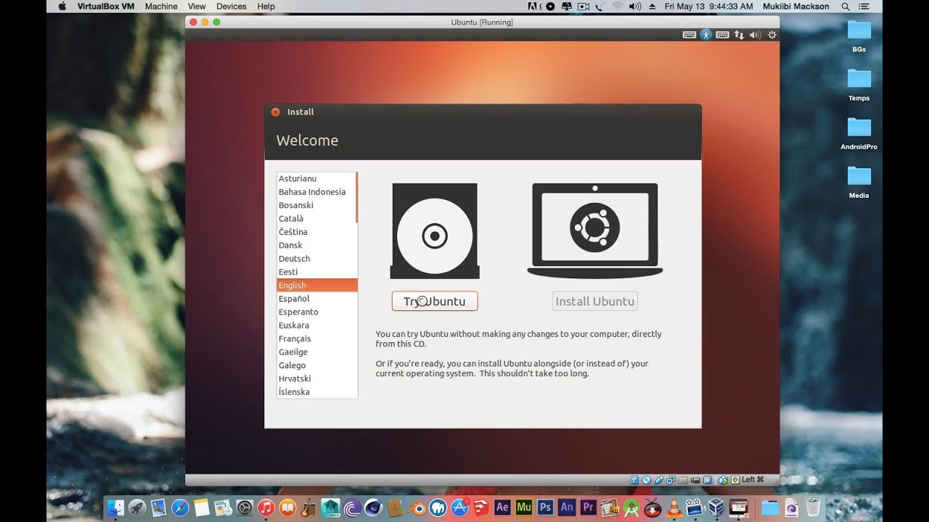Select Dansk language
Screen dimensions: 929x522
point(316,245)
